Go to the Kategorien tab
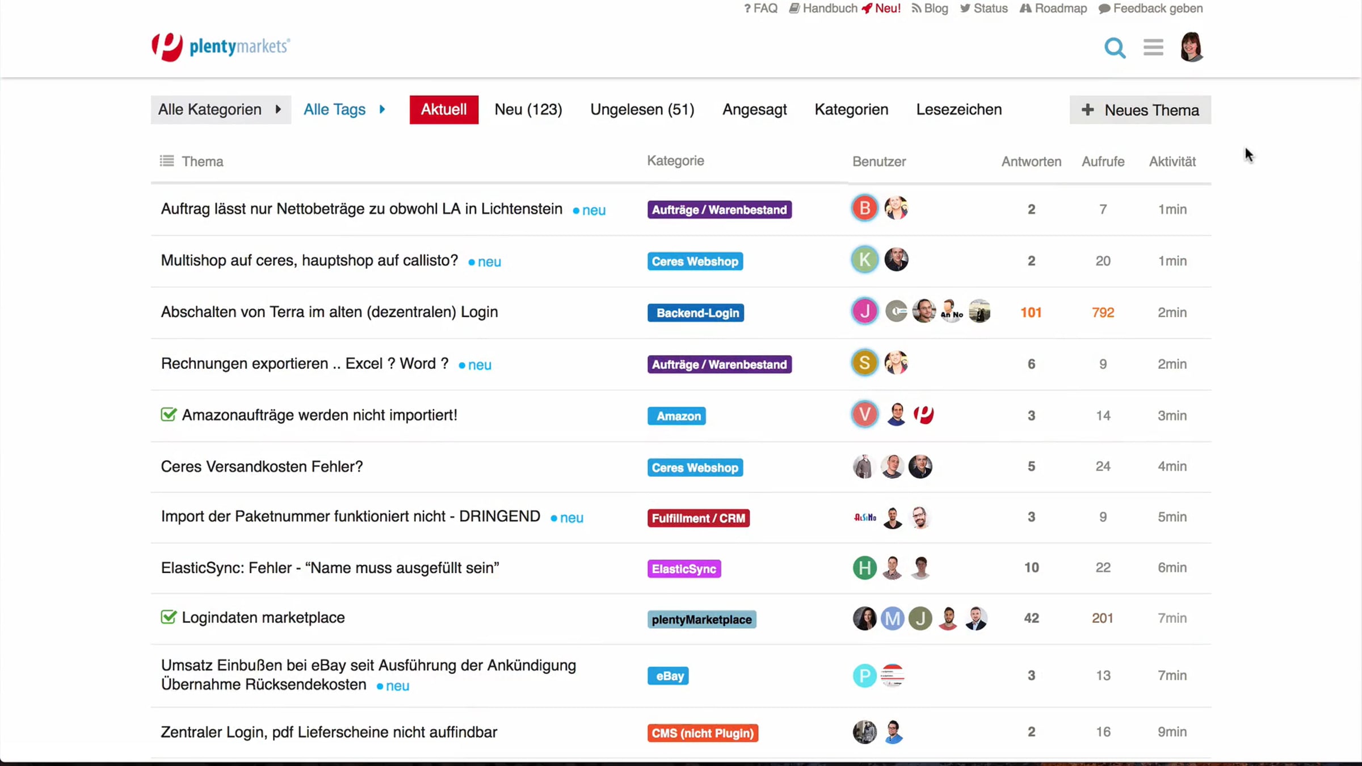The image size is (1362, 766). 851,110
